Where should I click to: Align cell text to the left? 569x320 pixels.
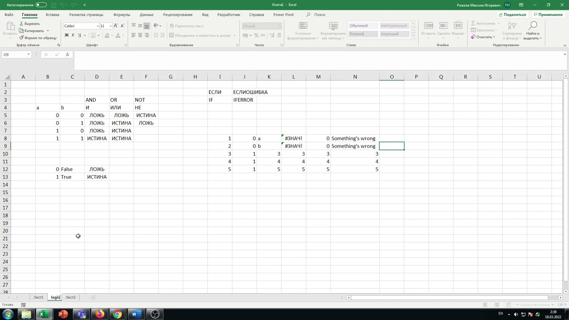pos(133,35)
